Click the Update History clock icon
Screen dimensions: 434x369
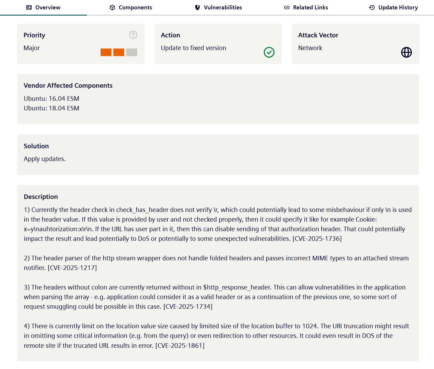[372, 8]
